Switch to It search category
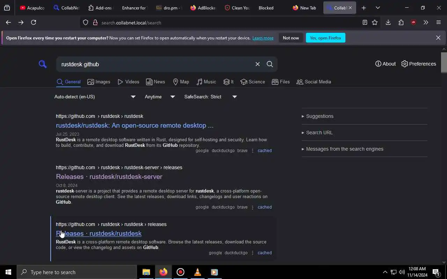The image size is (447, 279). pyautogui.click(x=228, y=82)
